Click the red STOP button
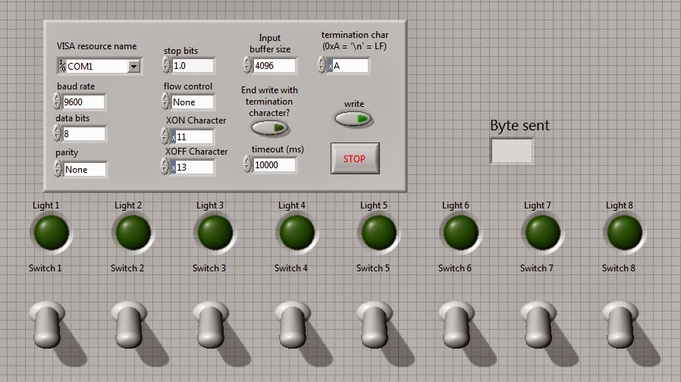The height and width of the screenshot is (382, 681). pos(355,158)
